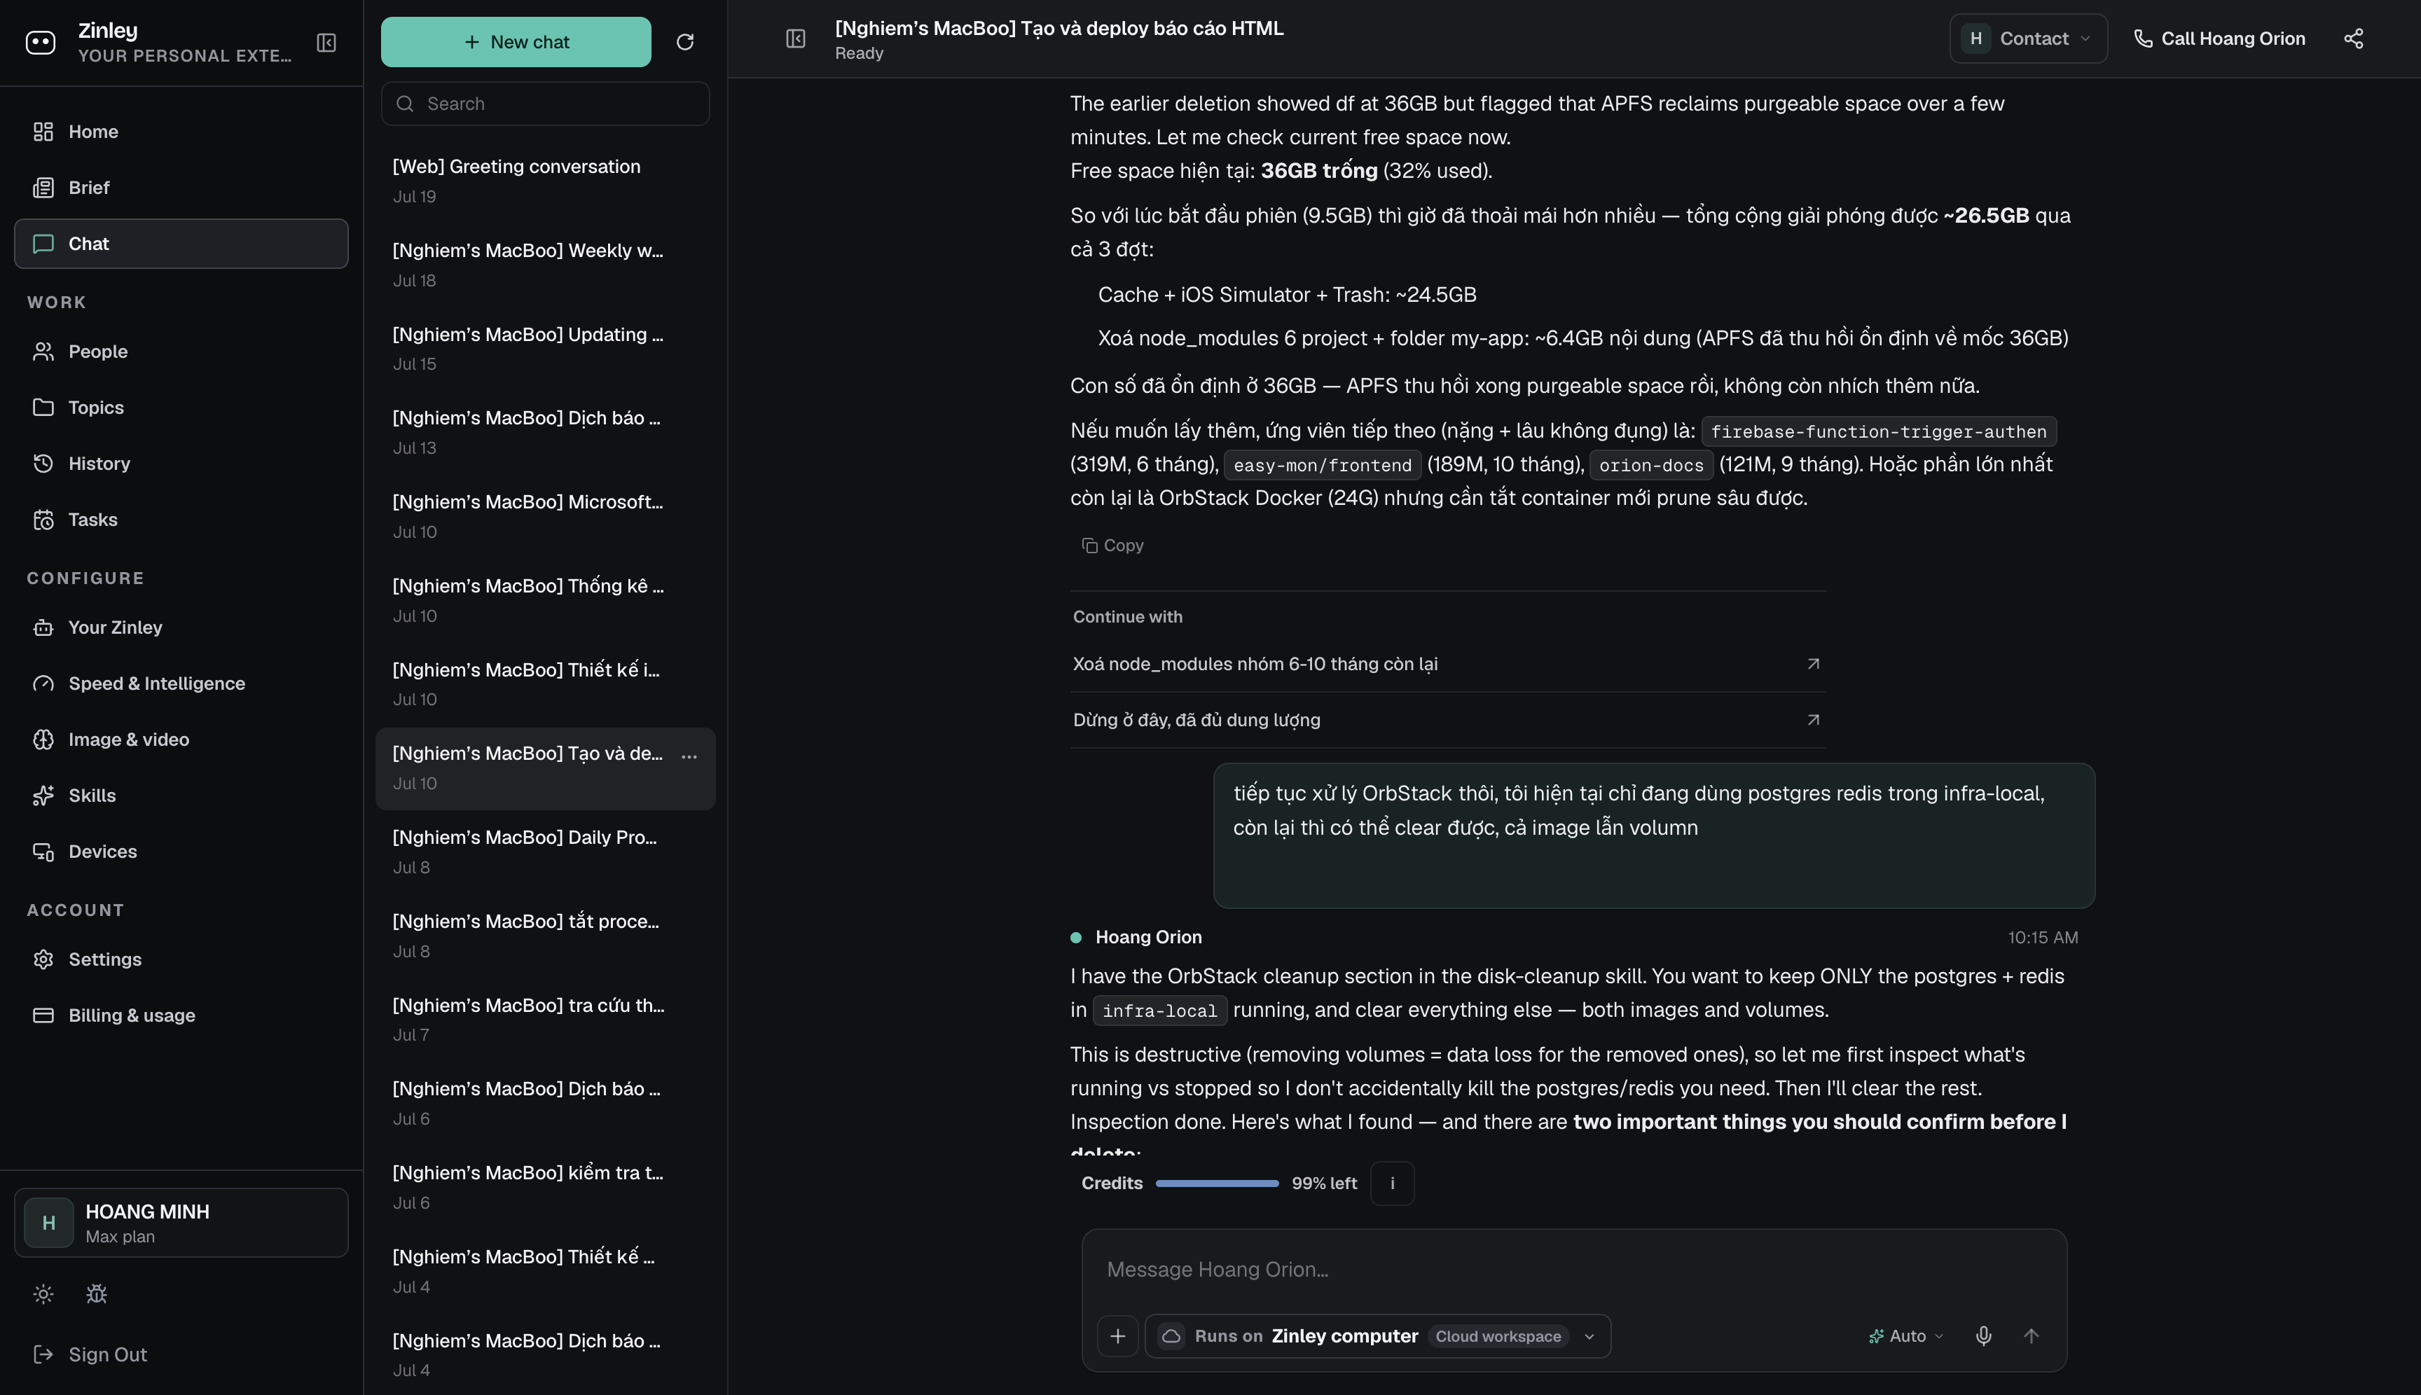This screenshot has width=2421, height=1395.
Task: Open Home from sidebar
Action: tap(181, 131)
